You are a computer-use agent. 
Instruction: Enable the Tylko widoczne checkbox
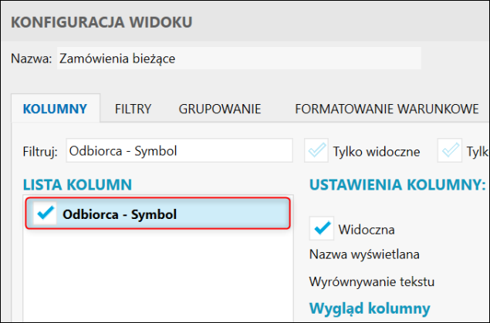(x=316, y=151)
